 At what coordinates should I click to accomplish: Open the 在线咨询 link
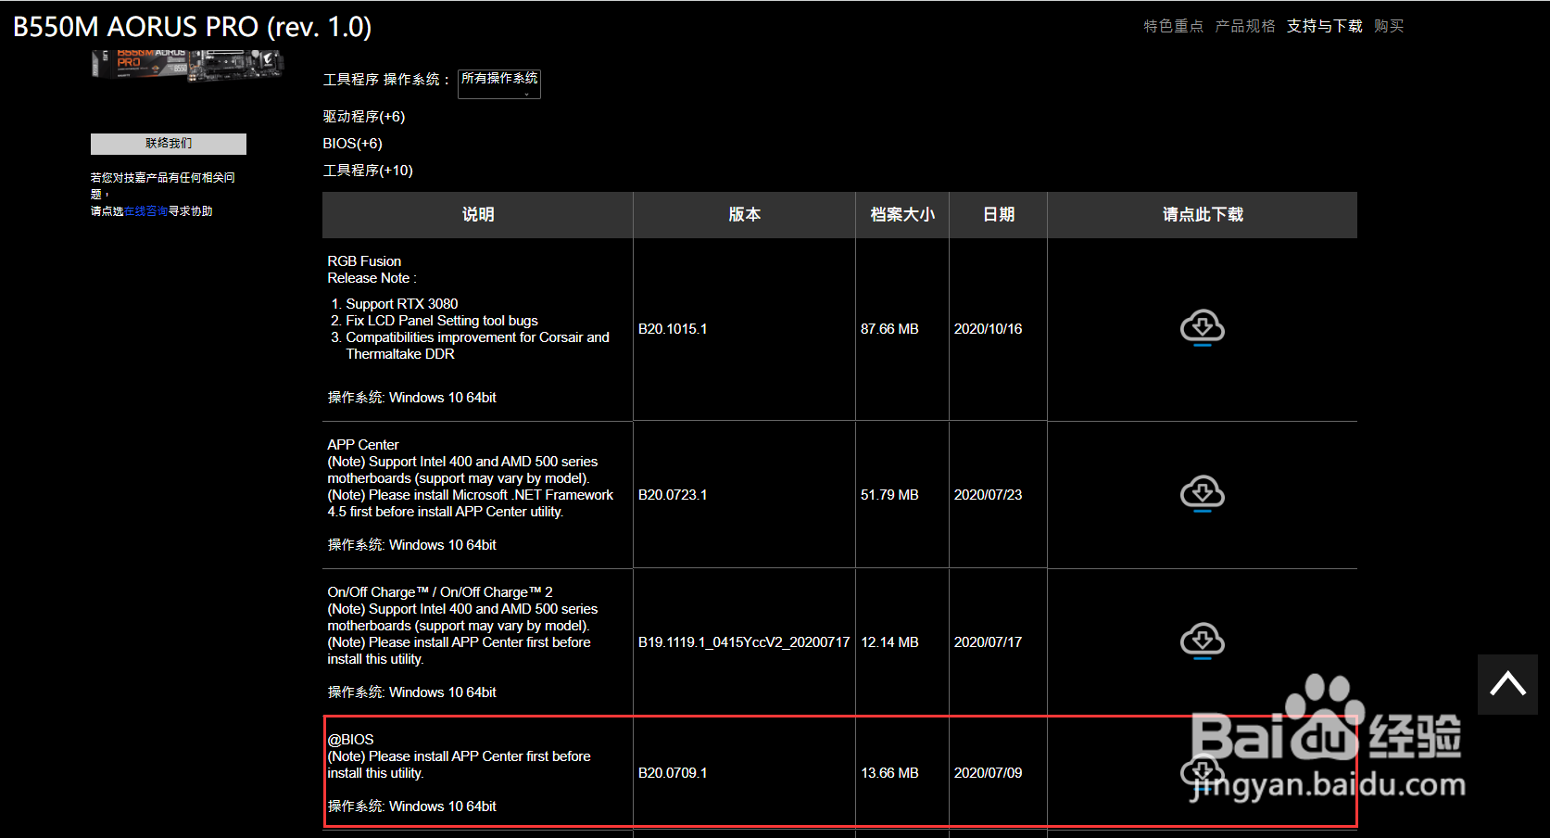145,211
